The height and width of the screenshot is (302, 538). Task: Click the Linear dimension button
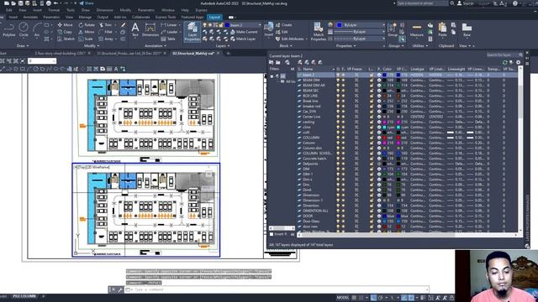[169, 25]
